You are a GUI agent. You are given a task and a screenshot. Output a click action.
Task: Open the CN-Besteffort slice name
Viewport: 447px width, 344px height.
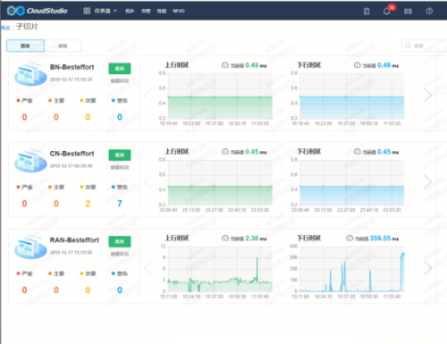(72, 154)
